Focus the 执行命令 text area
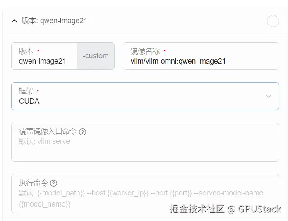288x221 pixels. [x=145, y=193]
